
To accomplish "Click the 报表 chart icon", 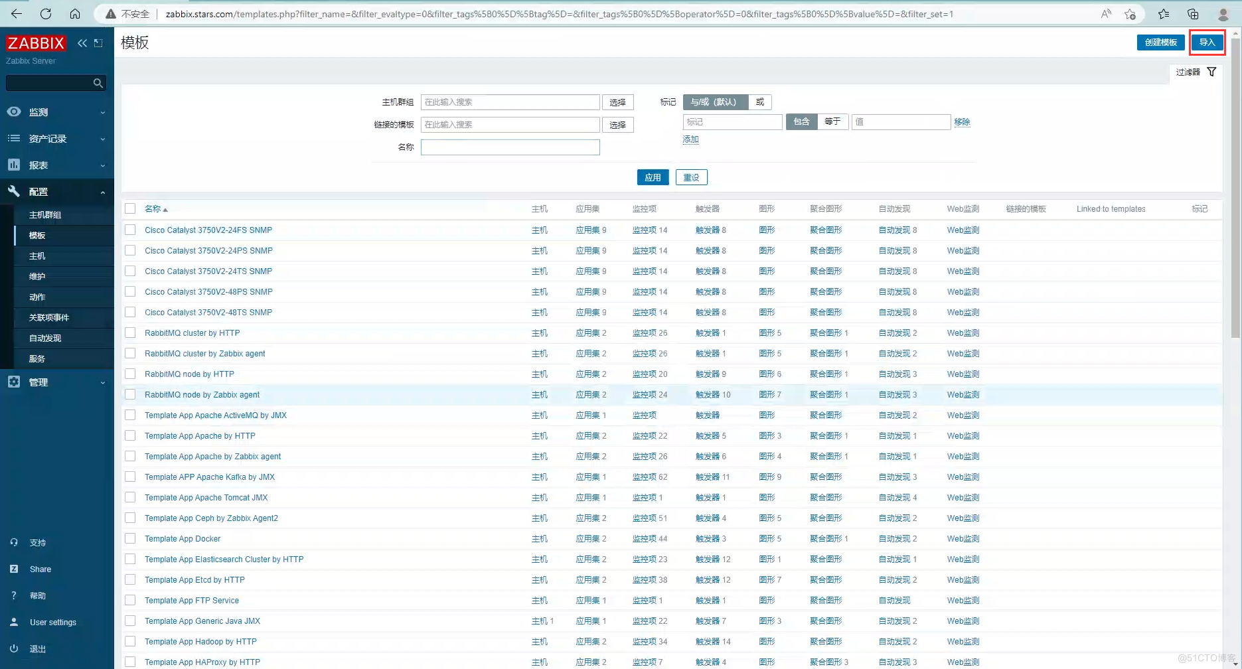I will (x=14, y=165).
